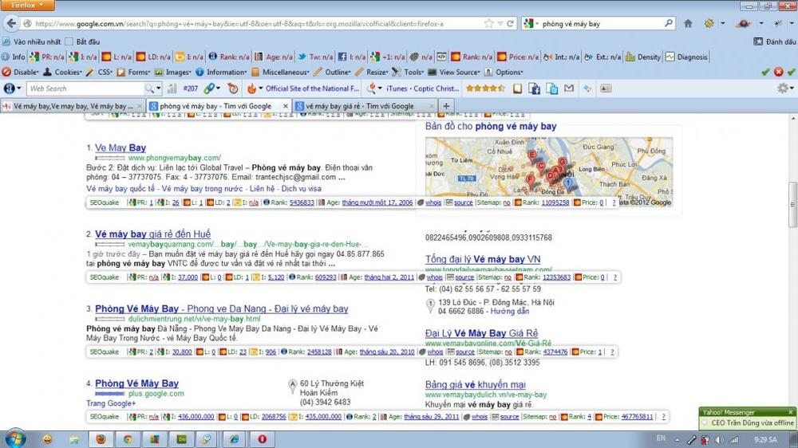The width and height of the screenshot is (798, 448).
Task: Open the Options menu in Web Developer bar
Action: point(504,73)
